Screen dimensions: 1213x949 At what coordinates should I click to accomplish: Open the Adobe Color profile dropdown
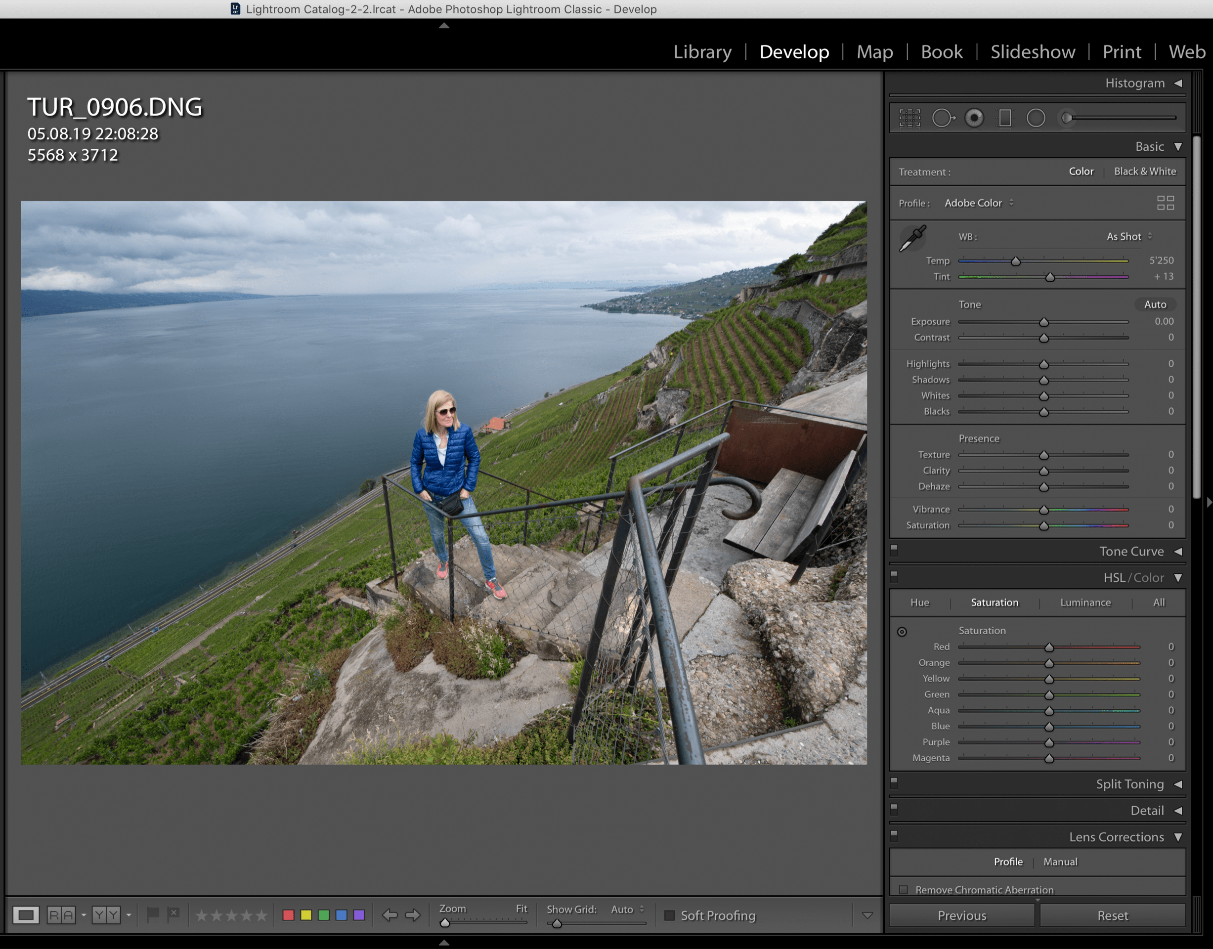(979, 203)
